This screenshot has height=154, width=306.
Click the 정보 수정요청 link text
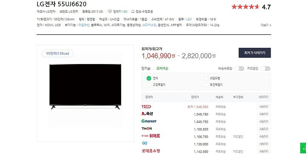[x=144, y=11]
